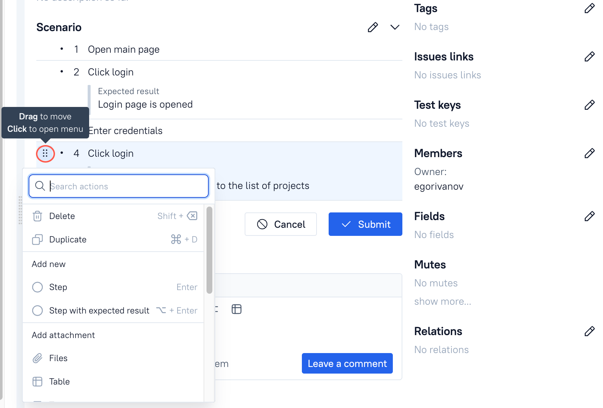Click the pencil icon beside Fields
Viewport: 603px width, 408px height.
pyautogui.click(x=590, y=216)
